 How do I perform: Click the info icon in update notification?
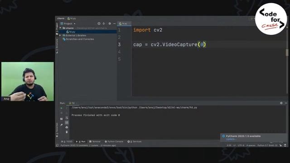point(223,136)
